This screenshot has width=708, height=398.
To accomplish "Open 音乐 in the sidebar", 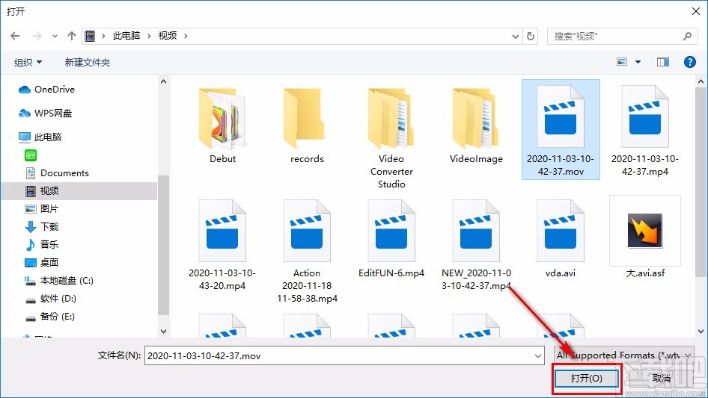I will tap(42, 245).
